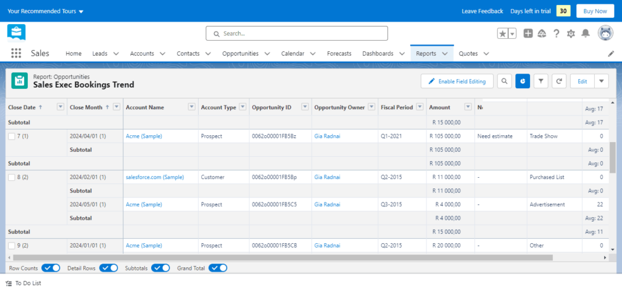Image resolution: width=622 pixels, height=292 pixels.
Task: Click the vertical scrollbar thumb
Action: coord(613,157)
